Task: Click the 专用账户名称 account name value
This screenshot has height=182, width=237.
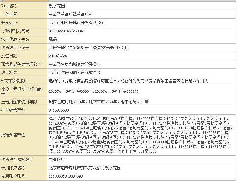Action: (x=85, y=168)
